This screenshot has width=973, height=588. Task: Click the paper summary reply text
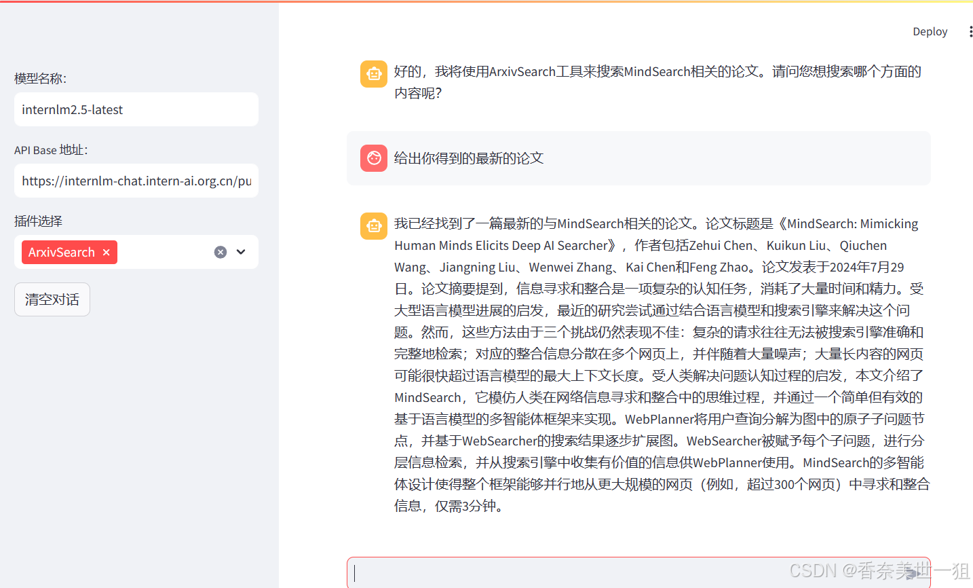662,365
